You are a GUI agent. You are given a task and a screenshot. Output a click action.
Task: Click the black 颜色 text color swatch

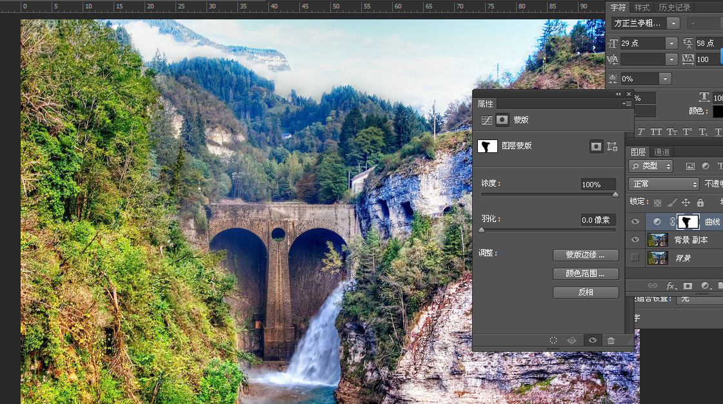[x=718, y=111]
